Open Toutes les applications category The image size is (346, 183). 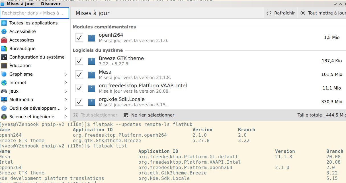[35, 23]
